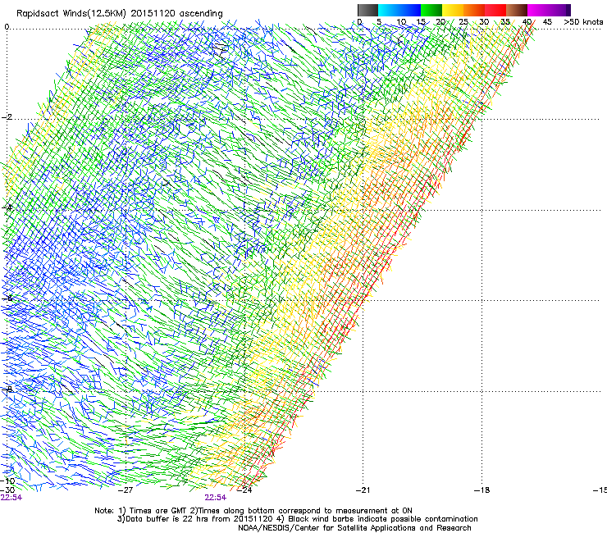This screenshot has width=607, height=533.
Task: Click the yellow 20-25 knots color band
Action: 453,10
